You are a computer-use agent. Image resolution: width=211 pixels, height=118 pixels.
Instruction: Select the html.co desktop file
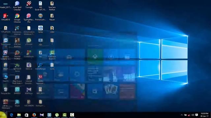click(x=29, y=66)
